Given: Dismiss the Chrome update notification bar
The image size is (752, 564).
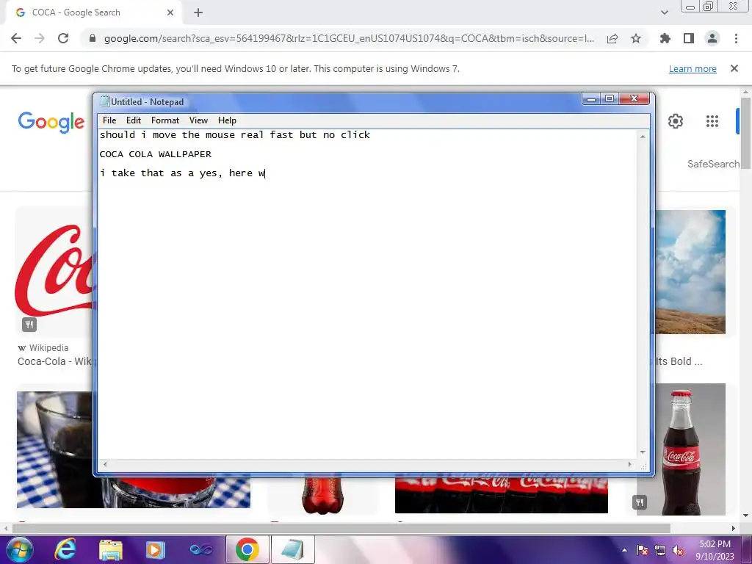Looking at the screenshot, I should (734, 68).
